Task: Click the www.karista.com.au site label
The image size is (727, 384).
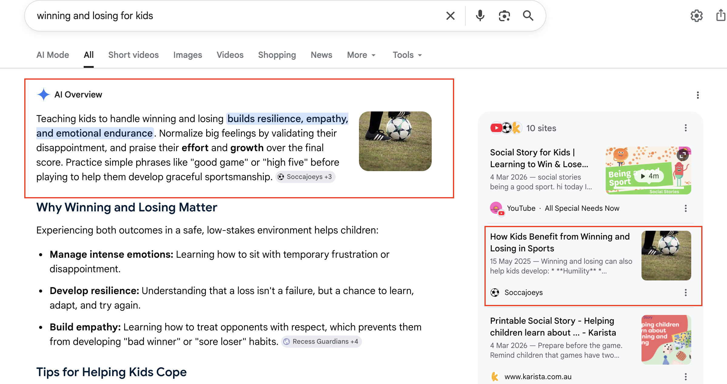Action: pos(538,377)
